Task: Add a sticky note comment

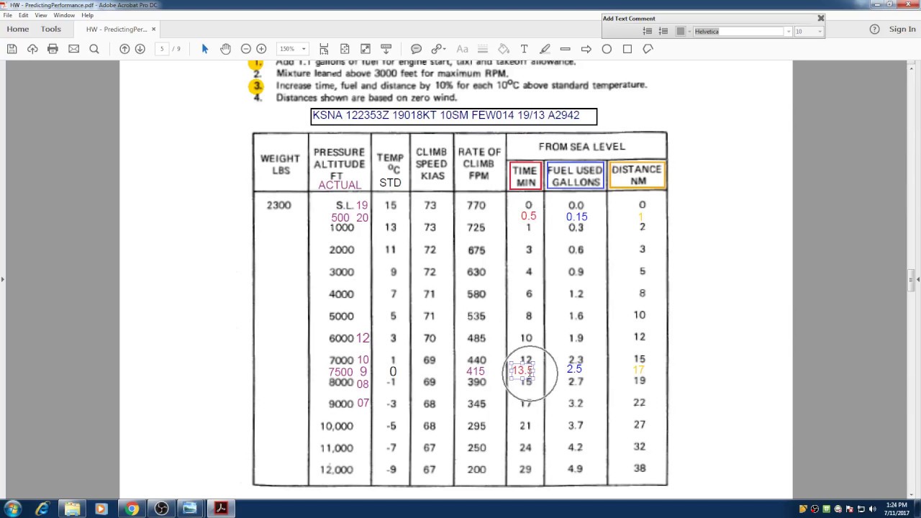Action: point(416,49)
